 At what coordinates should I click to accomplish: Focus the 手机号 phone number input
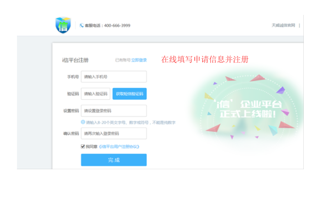coord(113,77)
